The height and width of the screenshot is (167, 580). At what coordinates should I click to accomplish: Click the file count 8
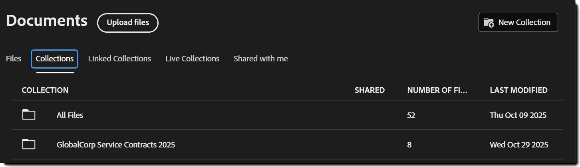pyautogui.click(x=409, y=145)
